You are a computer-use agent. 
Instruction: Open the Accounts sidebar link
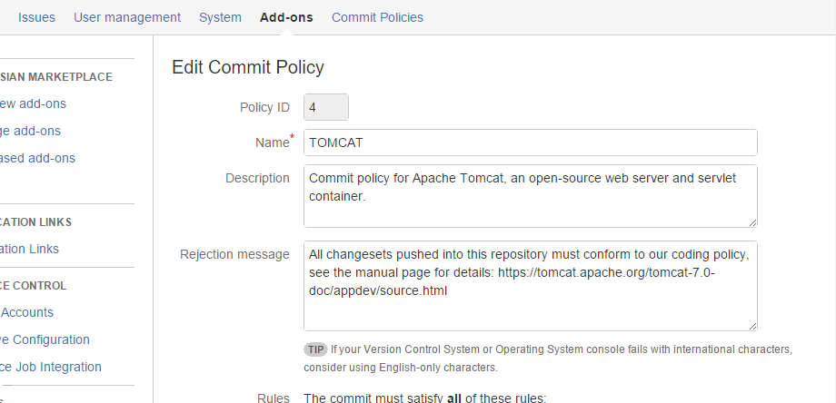point(27,312)
